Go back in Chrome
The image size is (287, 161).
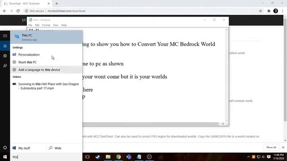(x=4, y=11)
